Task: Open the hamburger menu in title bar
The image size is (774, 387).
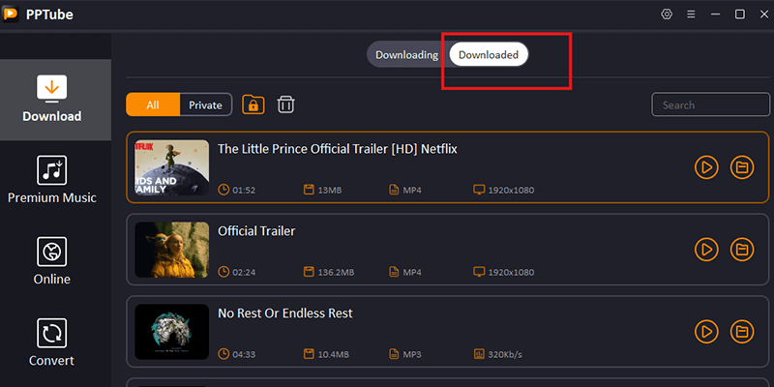Action: [x=691, y=15]
